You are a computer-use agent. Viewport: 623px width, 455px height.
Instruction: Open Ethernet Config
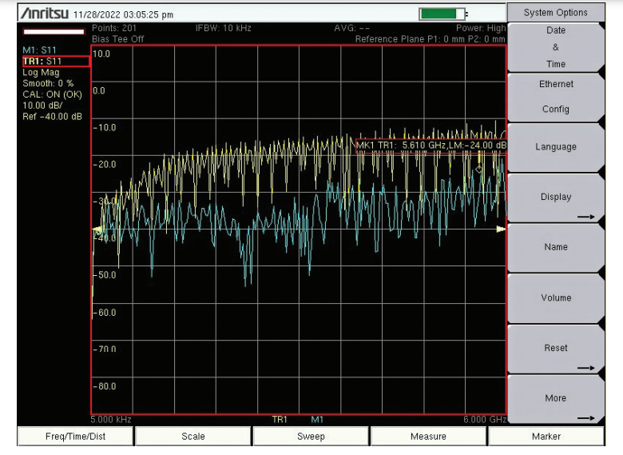[556, 97]
